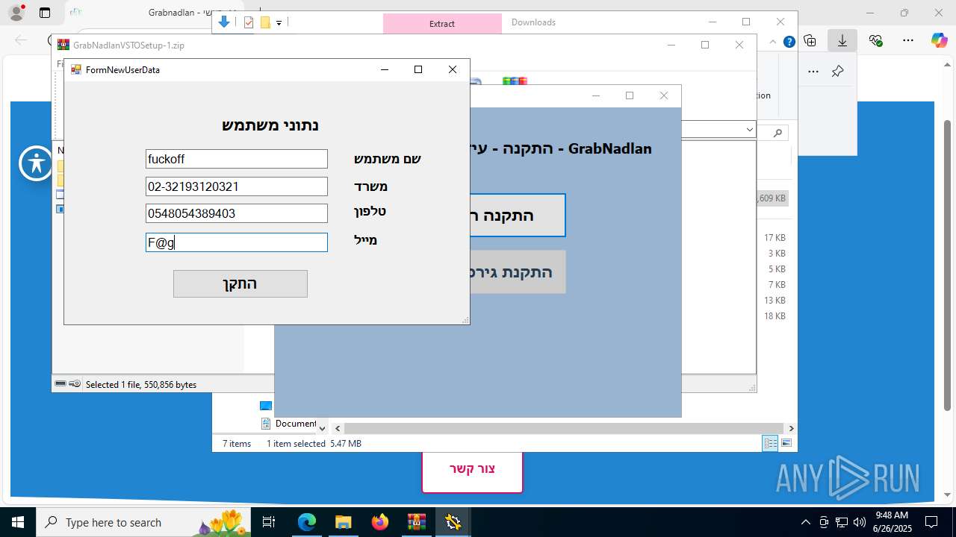Open Task View from taskbar
956x537 pixels.
point(270,522)
